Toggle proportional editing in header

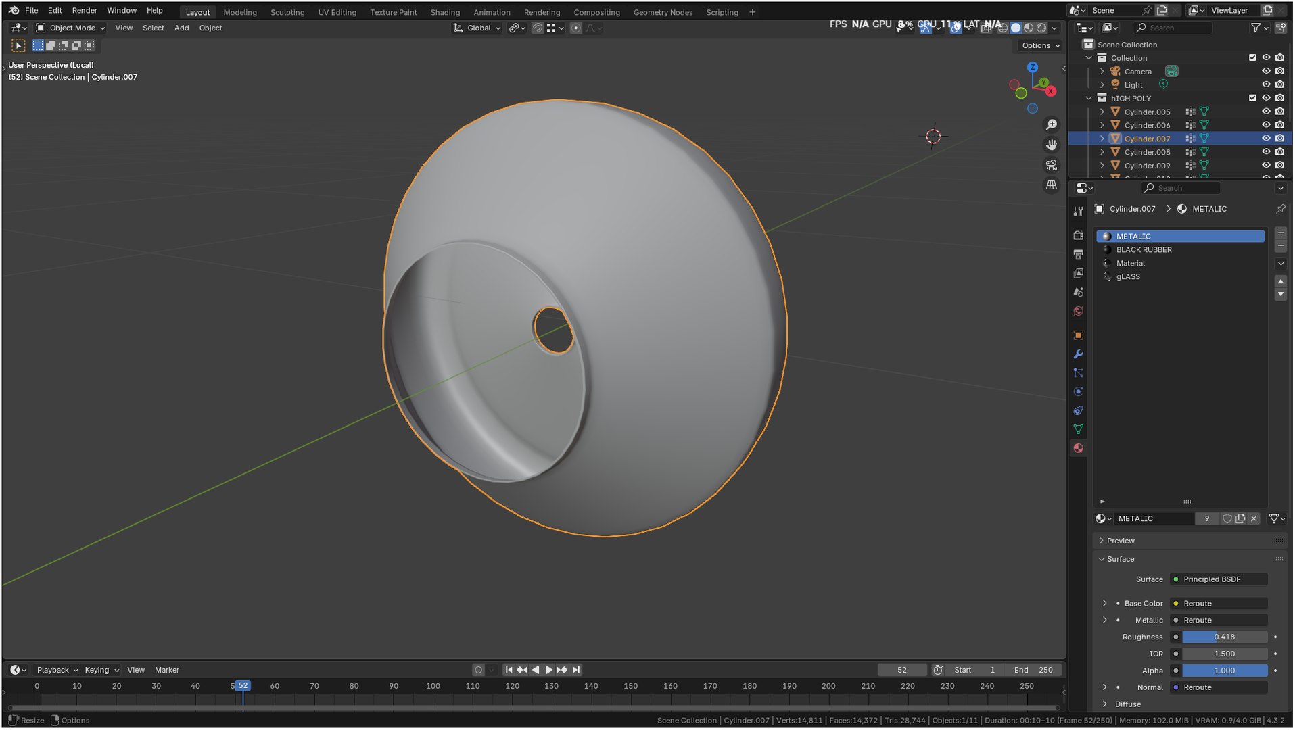[x=575, y=28]
